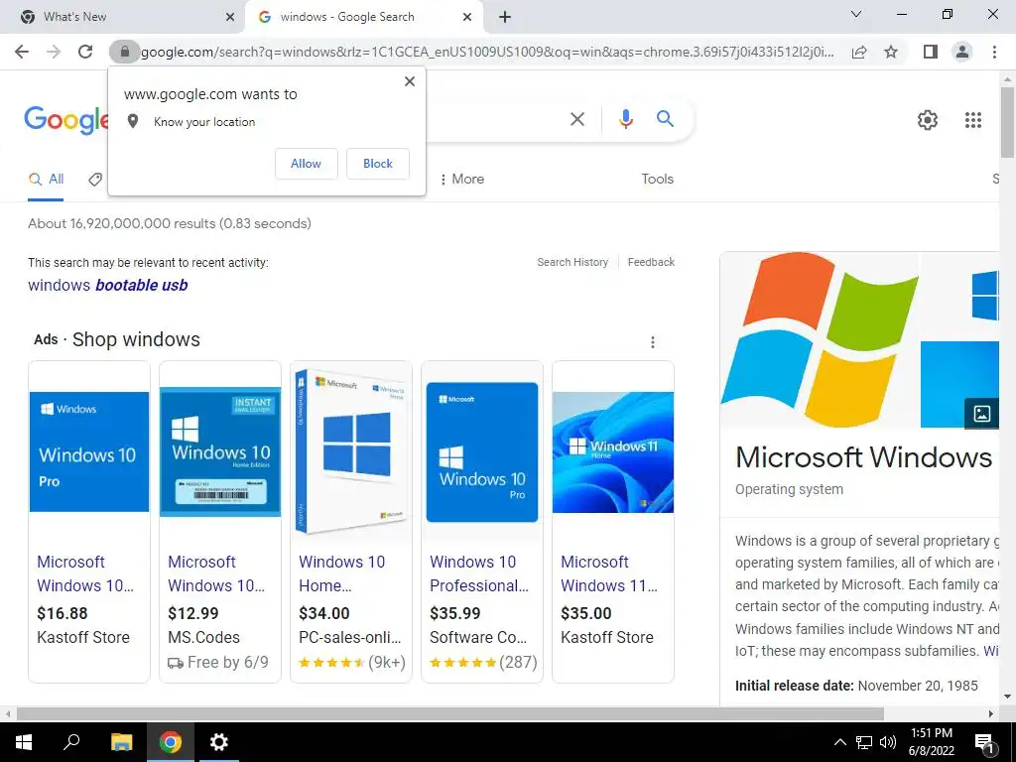Click the forward navigation arrow

click(x=54, y=52)
